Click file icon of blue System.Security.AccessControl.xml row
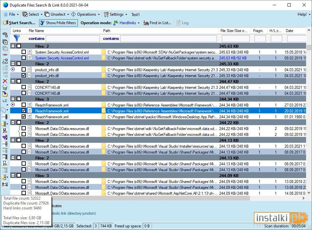 click(x=30, y=58)
